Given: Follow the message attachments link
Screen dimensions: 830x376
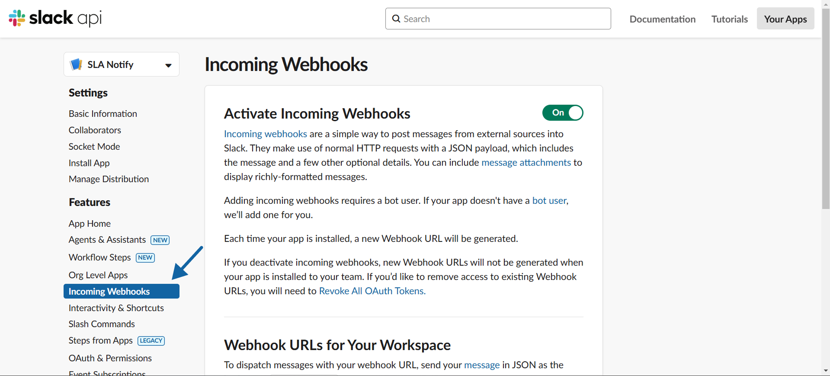Looking at the screenshot, I should pos(526,163).
